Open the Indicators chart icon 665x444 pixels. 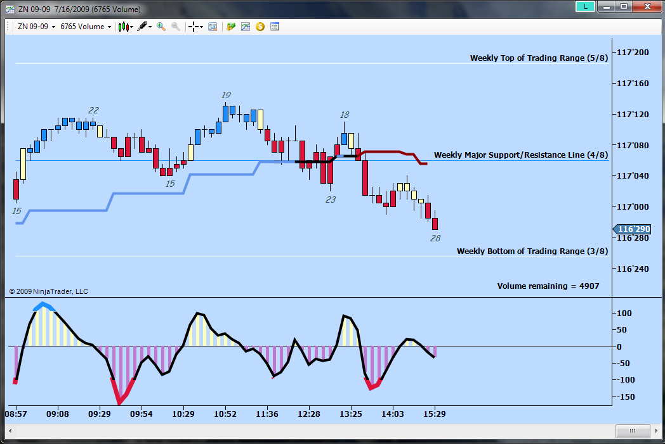point(246,27)
